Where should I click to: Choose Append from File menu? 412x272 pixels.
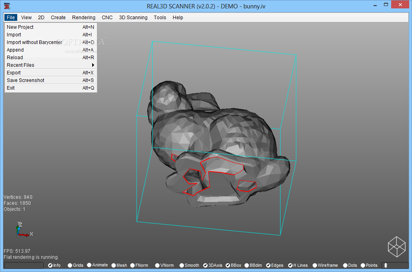point(51,50)
